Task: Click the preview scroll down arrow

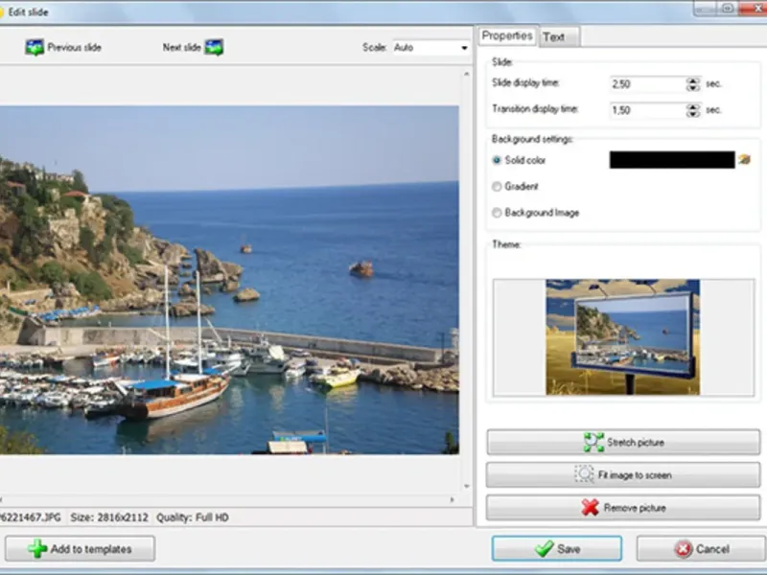Action: (x=466, y=486)
